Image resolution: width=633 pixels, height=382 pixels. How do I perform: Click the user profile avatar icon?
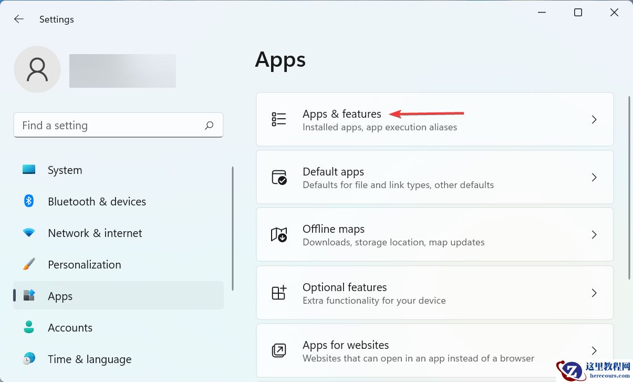[37, 69]
